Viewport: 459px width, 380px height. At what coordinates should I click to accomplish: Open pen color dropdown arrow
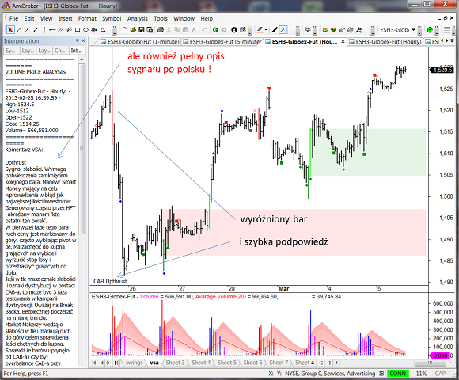click(x=266, y=30)
